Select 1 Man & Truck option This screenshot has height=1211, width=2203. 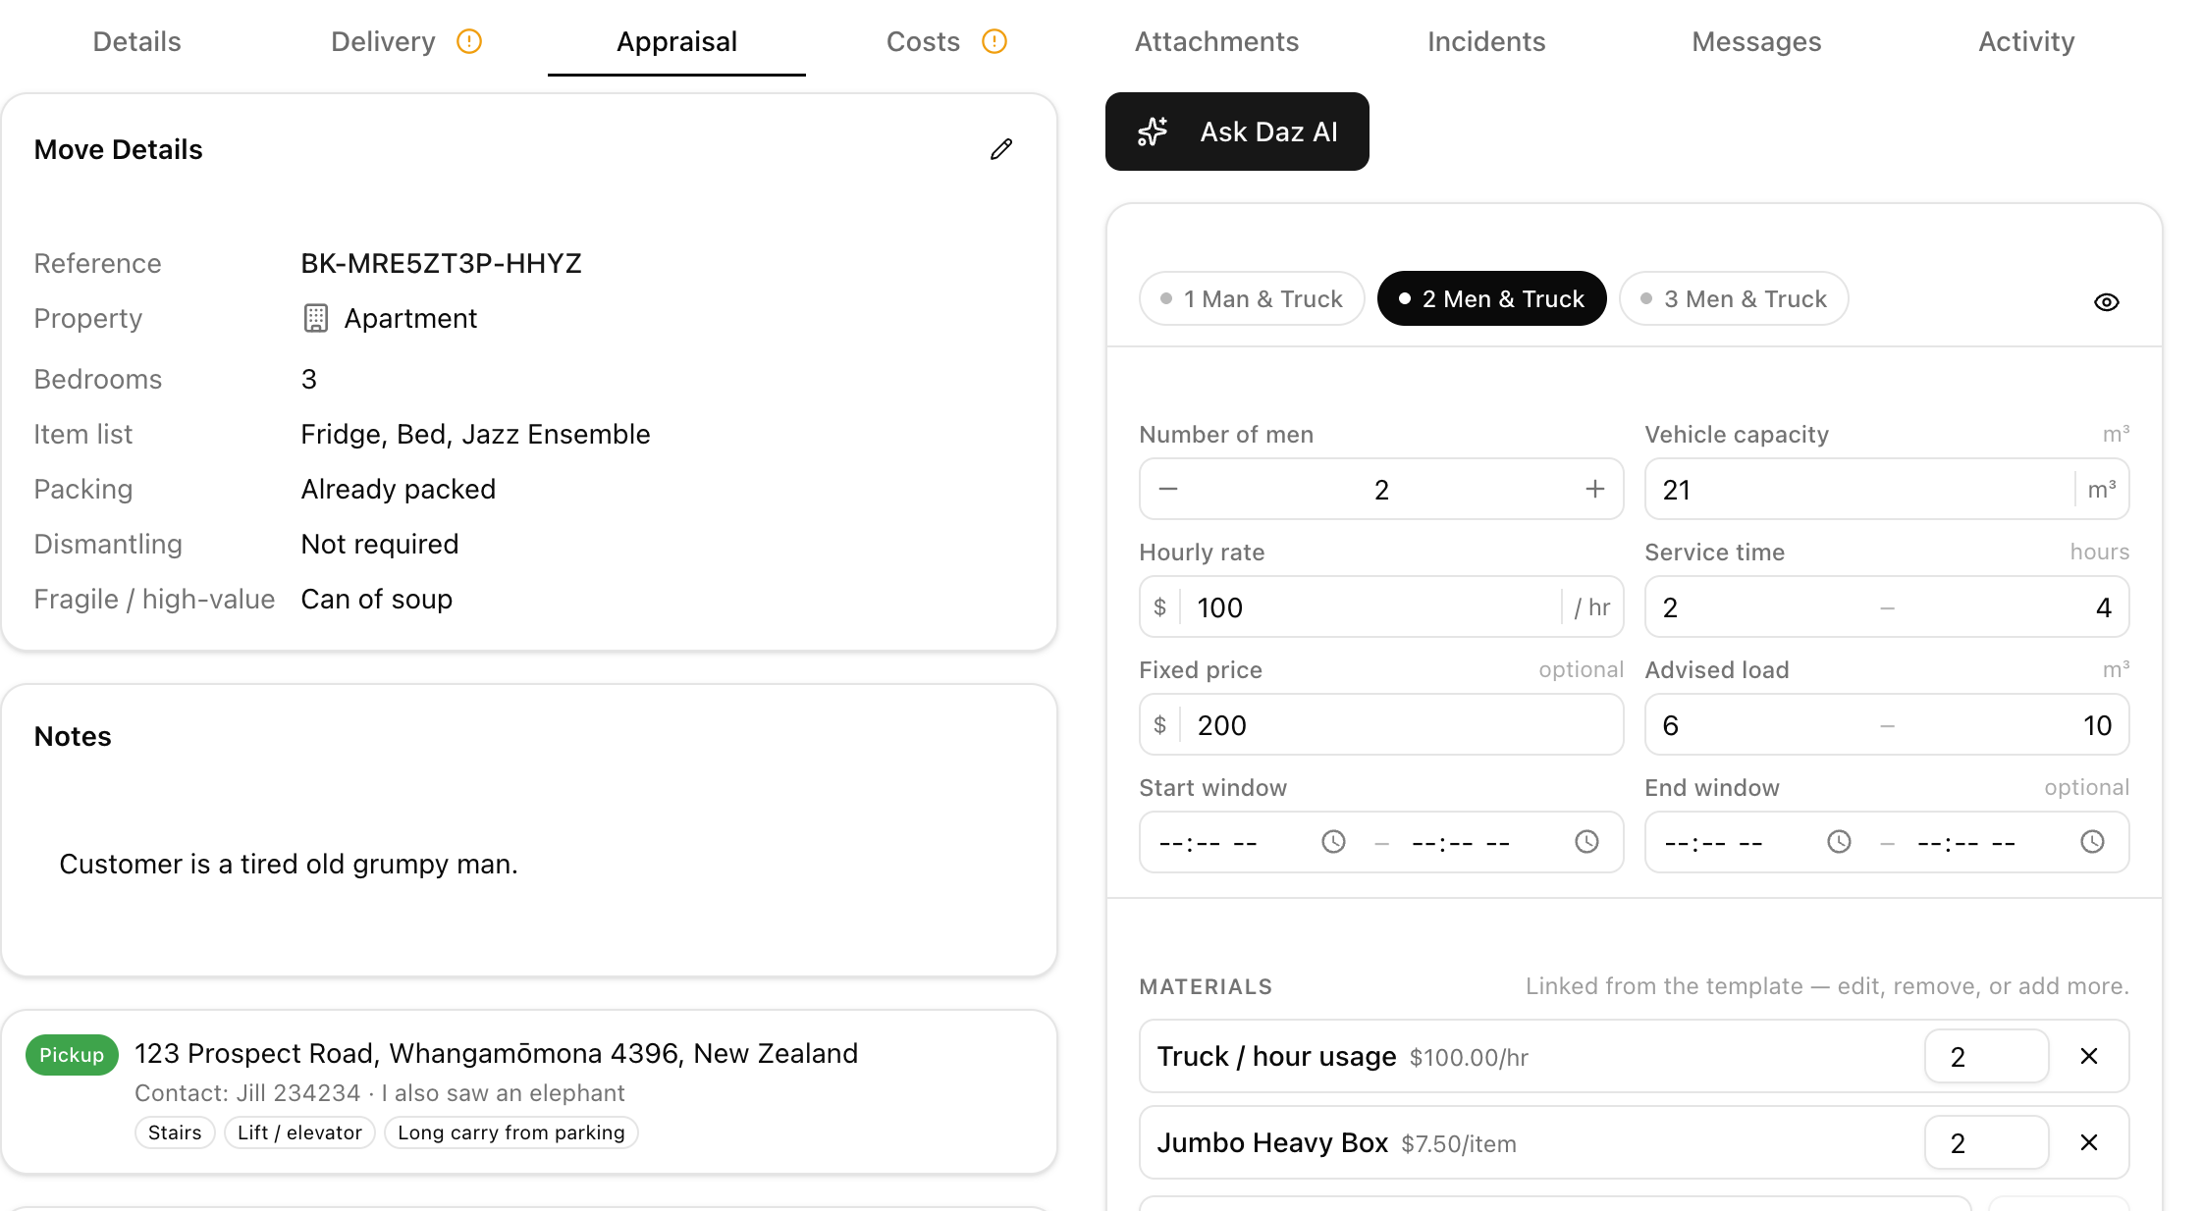click(x=1252, y=298)
